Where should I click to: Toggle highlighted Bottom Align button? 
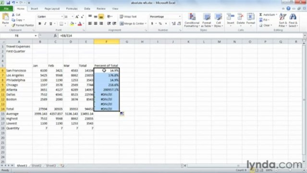click(x=101, y=17)
